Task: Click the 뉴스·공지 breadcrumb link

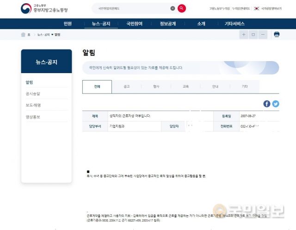Action: pos(43,35)
